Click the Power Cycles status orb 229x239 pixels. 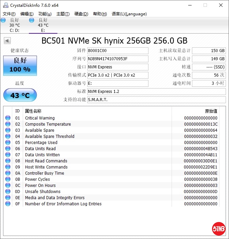[x=8, y=179]
